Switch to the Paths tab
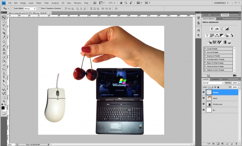 [225, 79]
